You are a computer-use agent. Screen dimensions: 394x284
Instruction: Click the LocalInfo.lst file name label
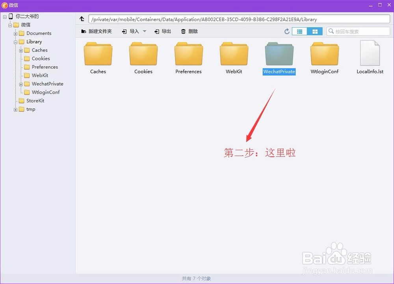(370, 72)
